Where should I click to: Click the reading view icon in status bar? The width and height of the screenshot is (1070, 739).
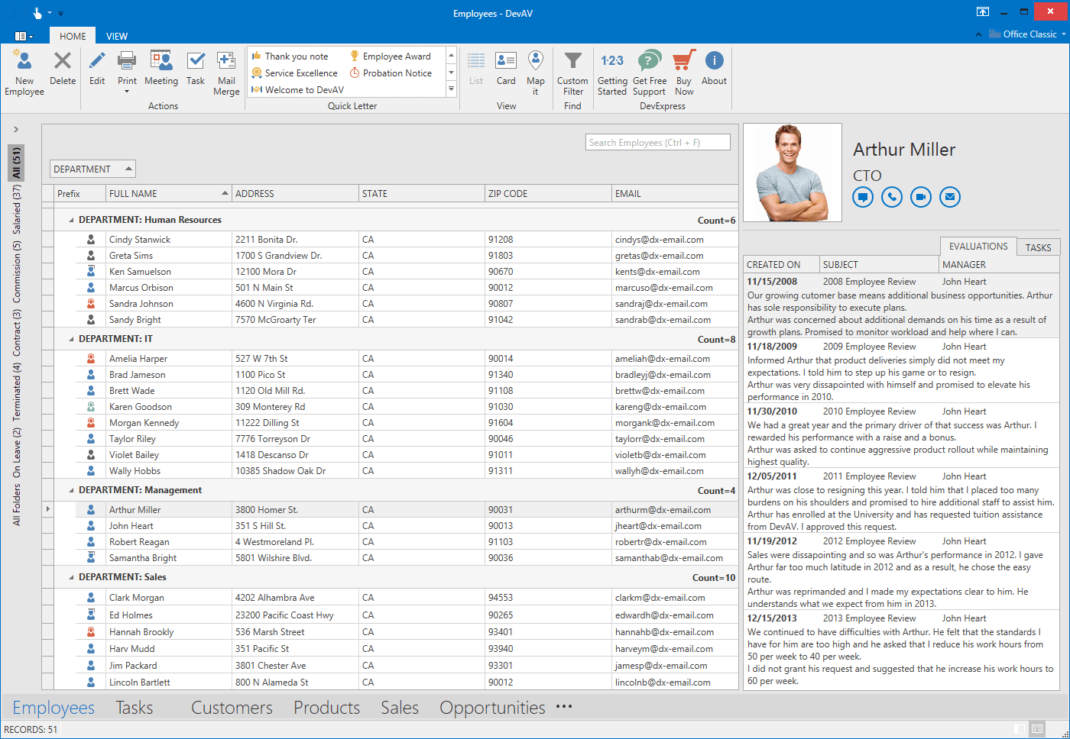1037,729
